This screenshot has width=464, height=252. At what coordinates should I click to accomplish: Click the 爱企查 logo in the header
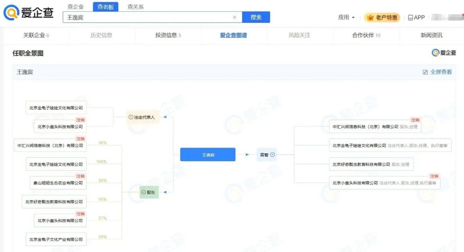click(x=28, y=13)
